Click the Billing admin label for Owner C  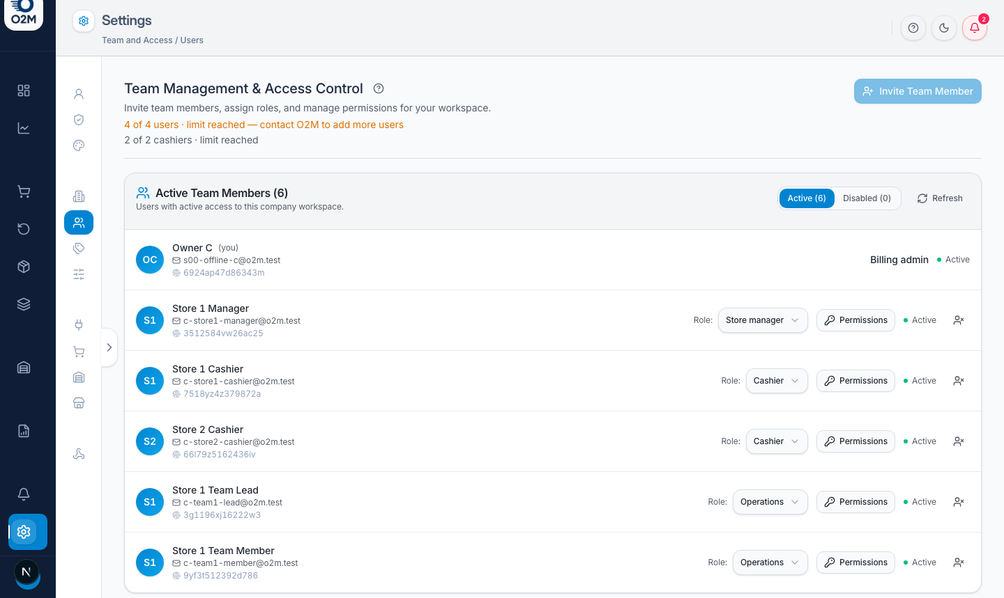click(x=899, y=260)
